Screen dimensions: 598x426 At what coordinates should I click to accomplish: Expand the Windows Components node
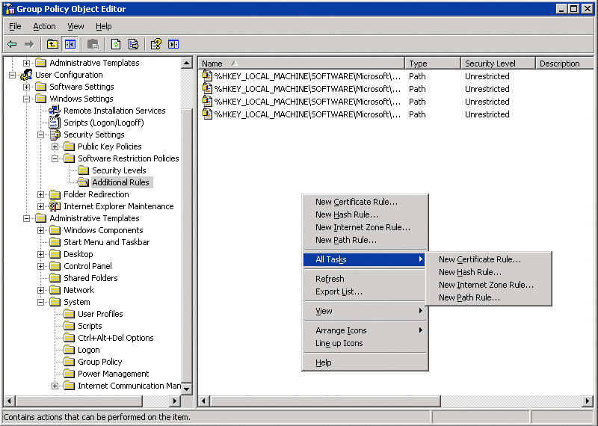point(40,230)
